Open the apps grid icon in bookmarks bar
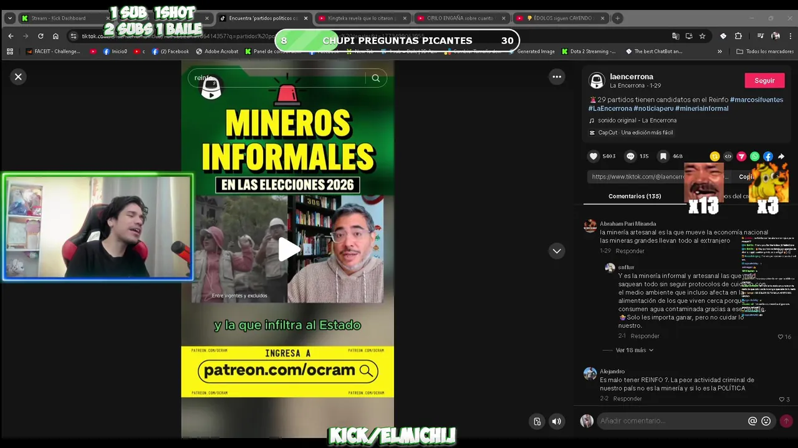This screenshot has height=448, width=798. (x=10, y=52)
